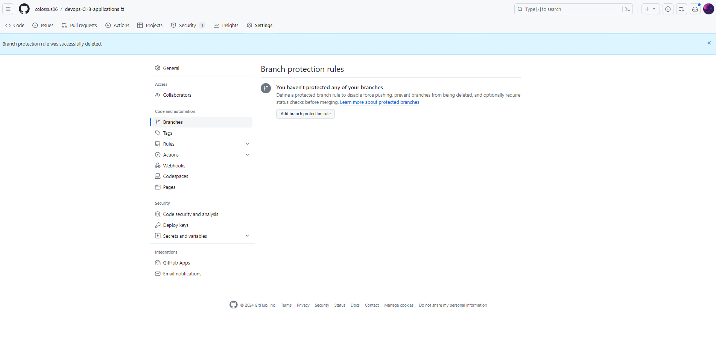Open the notifications inbox icon
716x342 pixels.
click(x=695, y=9)
